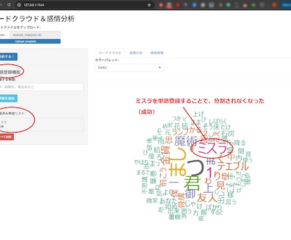291x240 pixels.
Task: Click the word ばかり in the word cloud
Action: pos(214,207)
